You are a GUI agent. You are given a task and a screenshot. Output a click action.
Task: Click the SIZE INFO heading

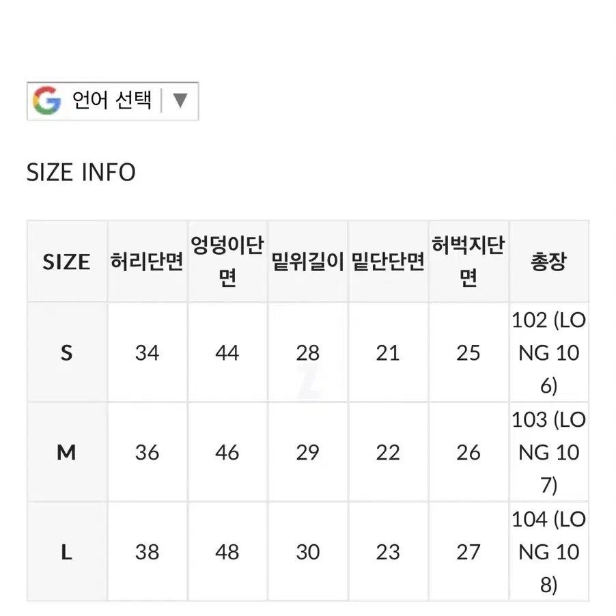[81, 173]
